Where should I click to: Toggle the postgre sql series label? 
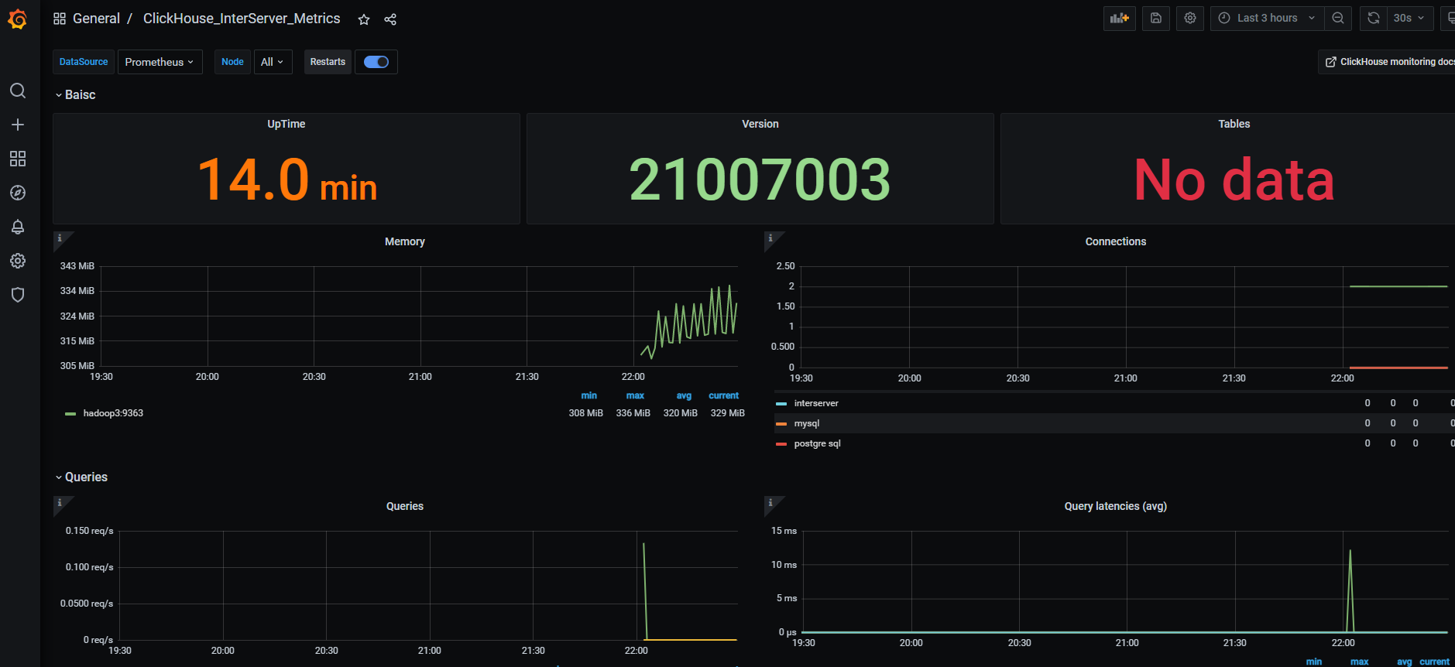(817, 443)
